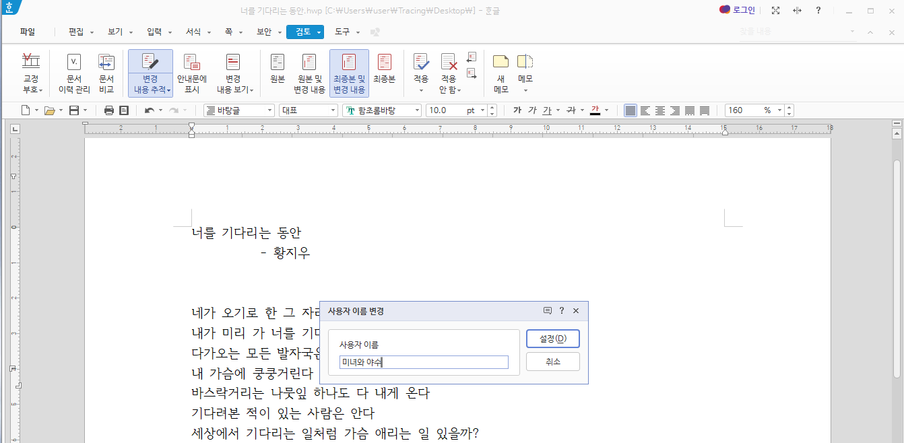Viewport: 904px width, 443px height.
Task: Expand the undo history dropdown arrow
Action: [160, 110]
